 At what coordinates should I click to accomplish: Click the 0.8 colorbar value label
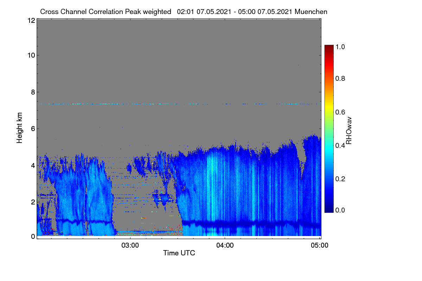340,79
